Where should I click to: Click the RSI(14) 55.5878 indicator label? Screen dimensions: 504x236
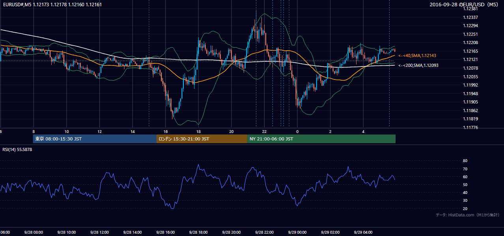click(x=17, y=149)
